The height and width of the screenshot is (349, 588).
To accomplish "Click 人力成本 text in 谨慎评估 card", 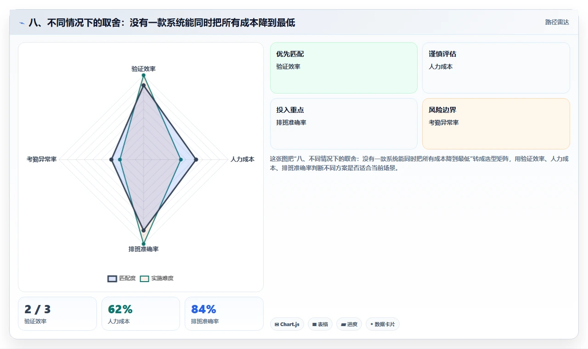I will pos(441,66).
